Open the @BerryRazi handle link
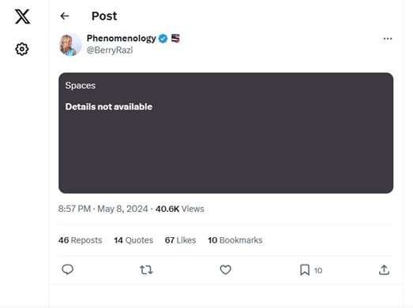413x308 pixels. pyautogui.click(x=110, y=50)
